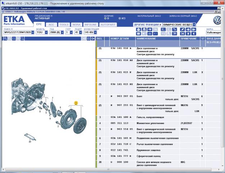Click the list layout icon above illustration
The image size is (225, 173).
88,39
